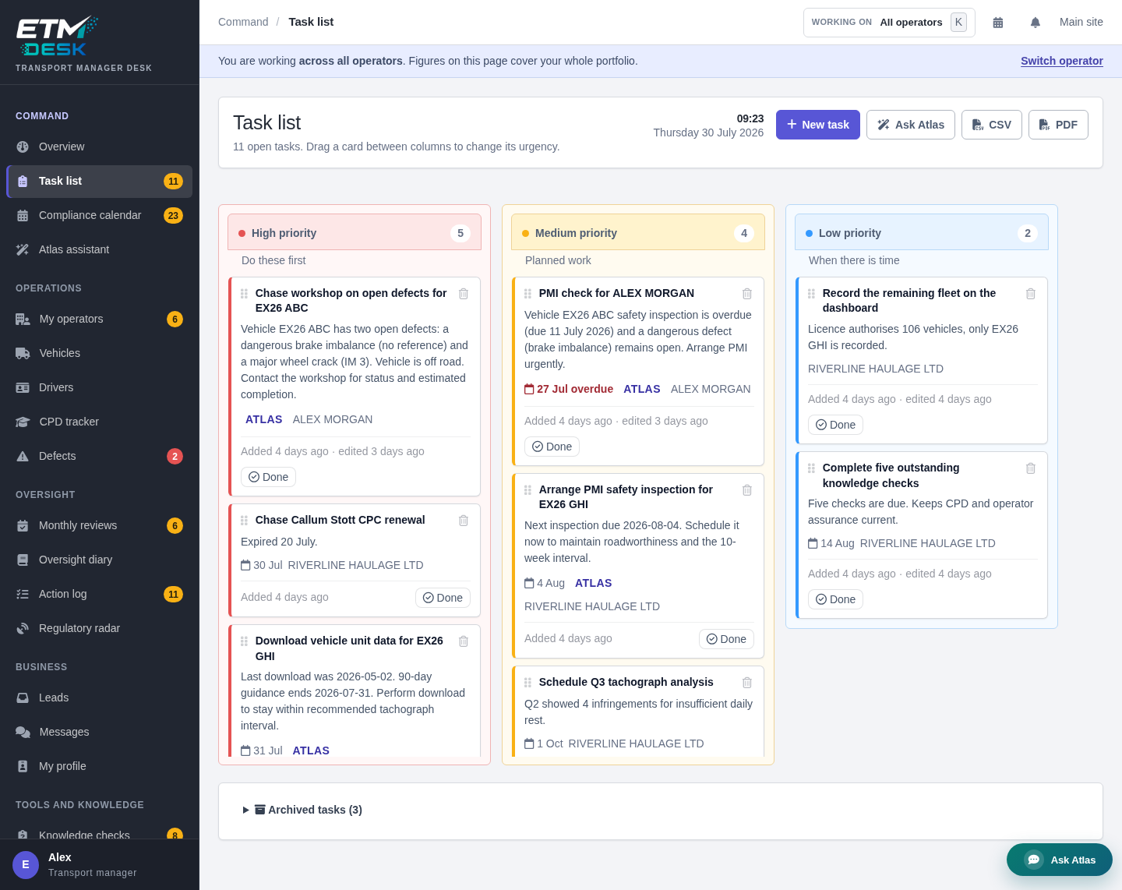
Task: Click the '30 Jul' due date on CPC renewal card
Action: coord(262,565)
